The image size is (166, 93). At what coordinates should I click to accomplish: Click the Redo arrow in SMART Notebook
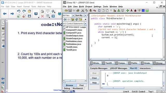pos(24,11)
